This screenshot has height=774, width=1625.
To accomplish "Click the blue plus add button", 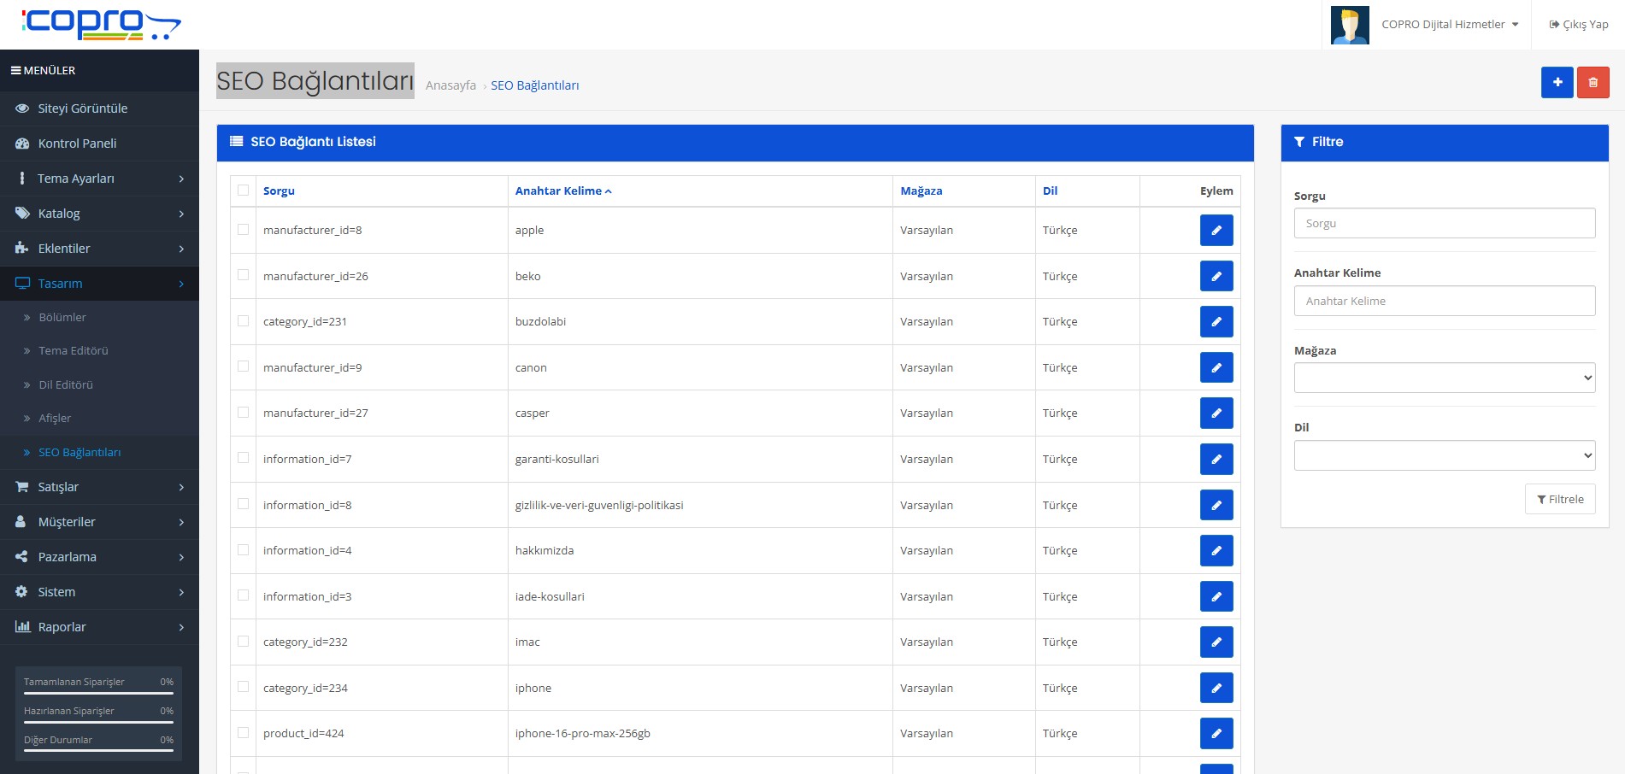I will pyautogui.click(x=1557, y=83).
